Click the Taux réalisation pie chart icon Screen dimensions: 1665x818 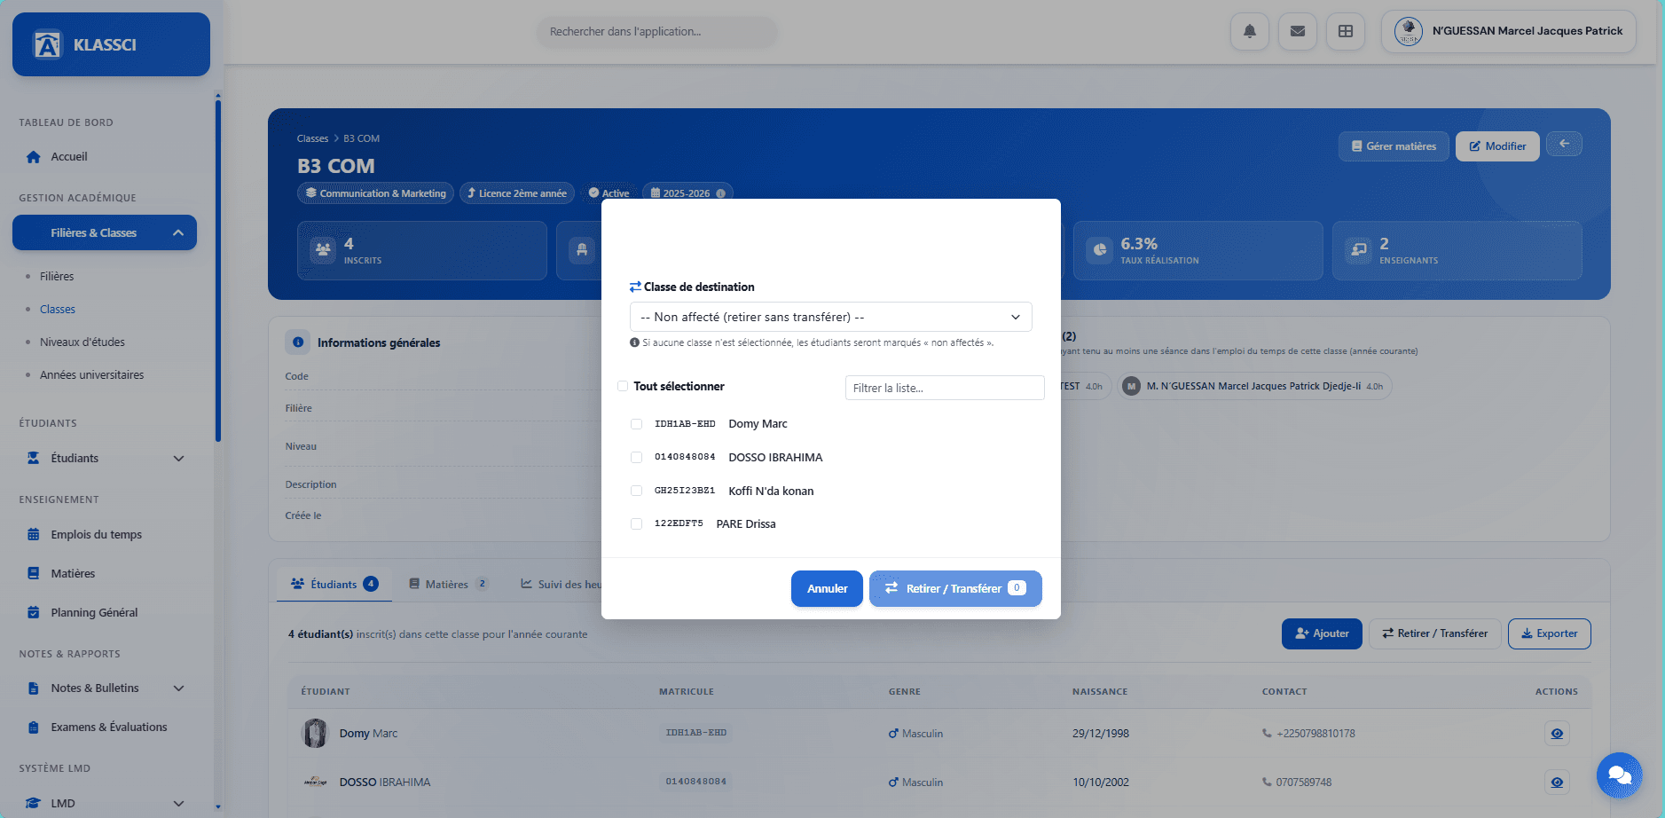pos(1100,250)
